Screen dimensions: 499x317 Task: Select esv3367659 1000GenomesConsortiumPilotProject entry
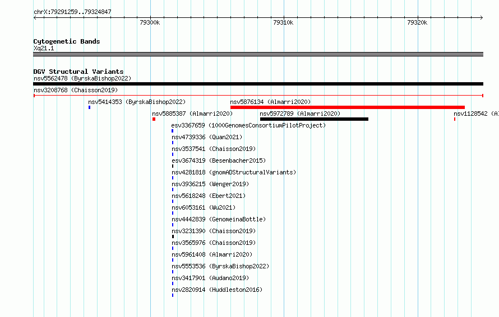248,125
